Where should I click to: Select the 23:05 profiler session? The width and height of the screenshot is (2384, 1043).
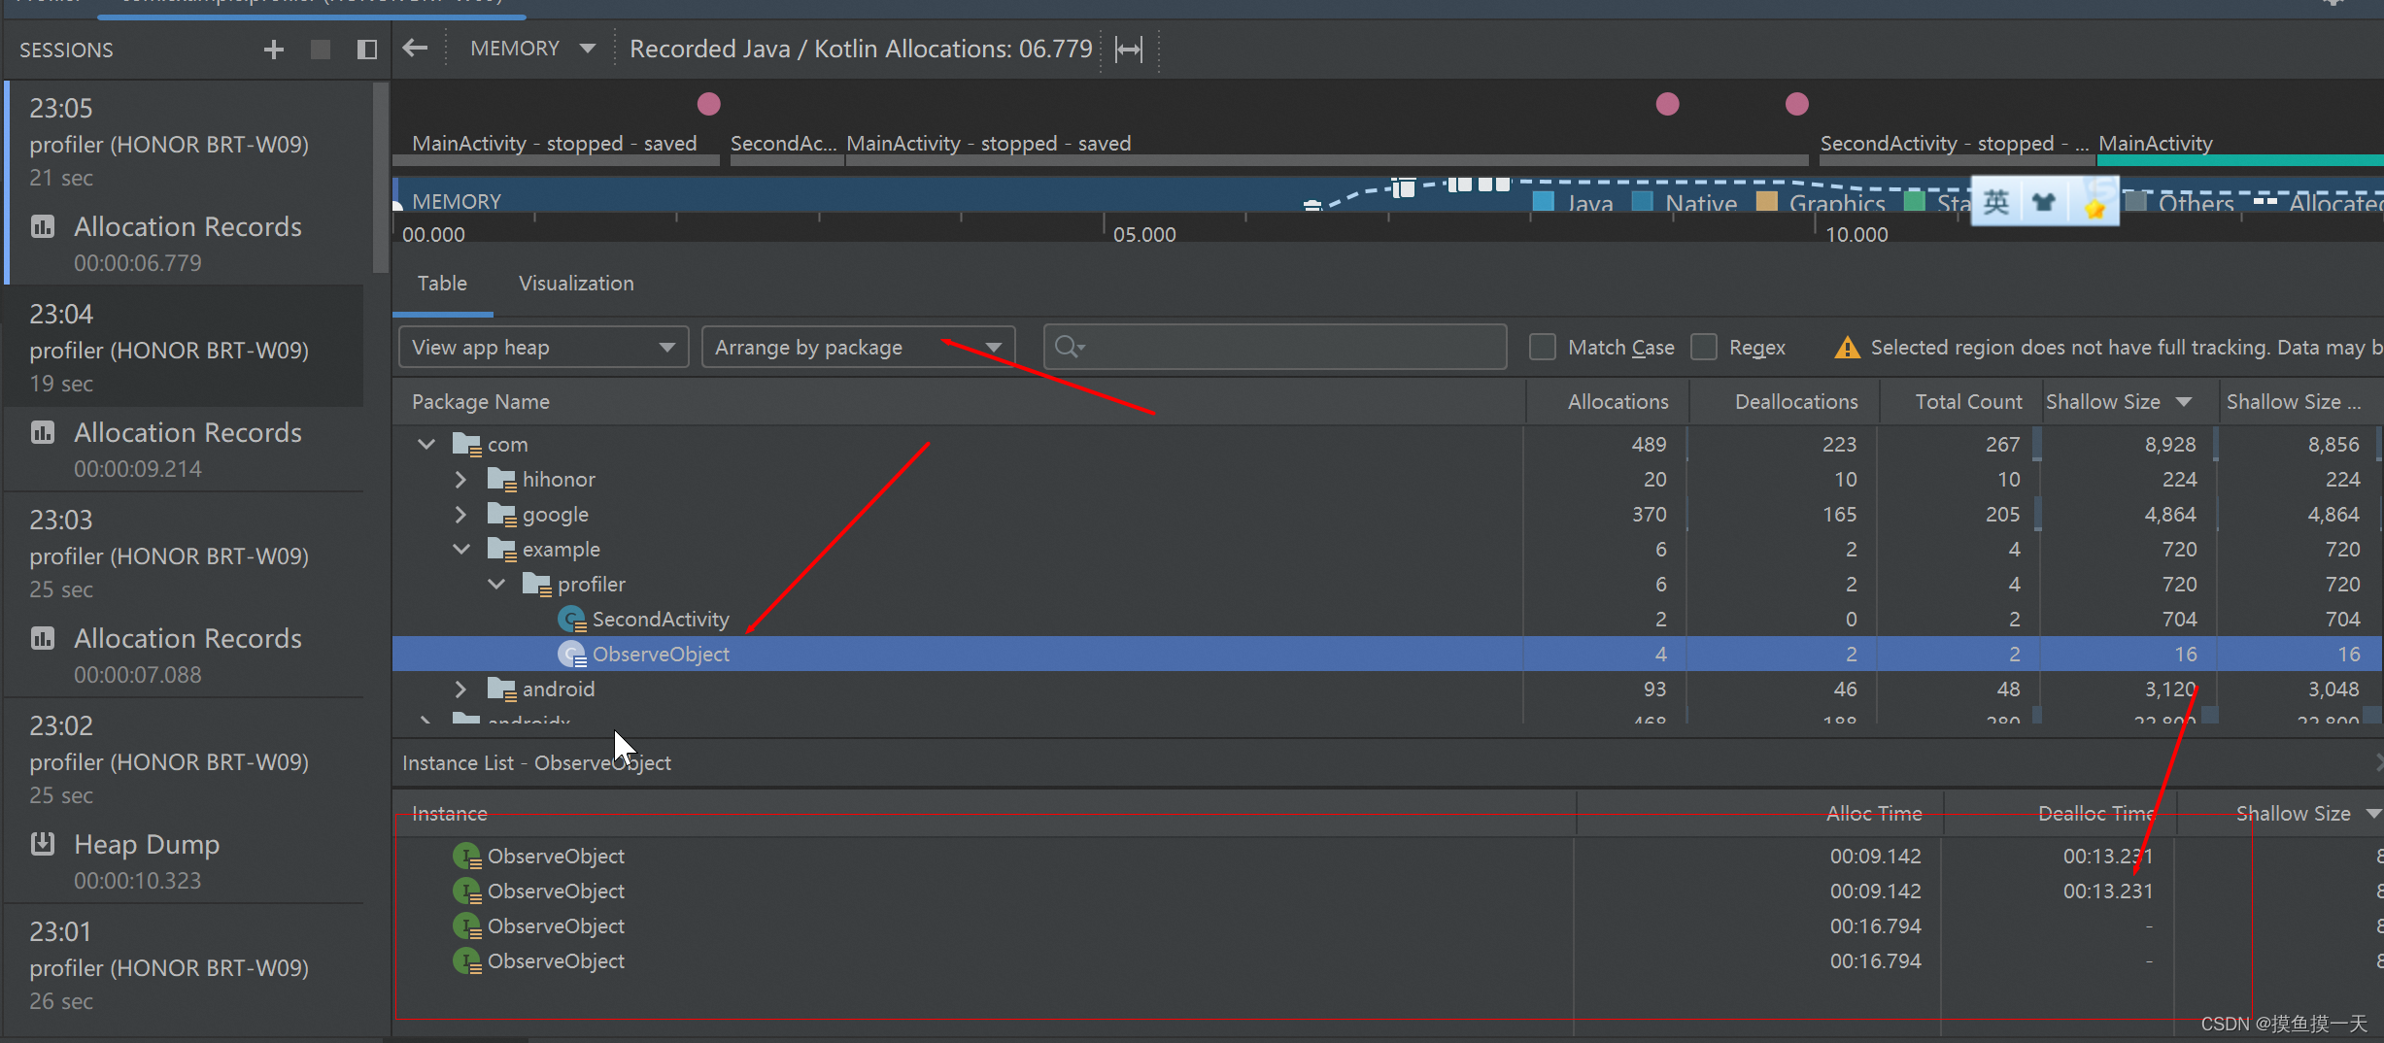point(185,142)
